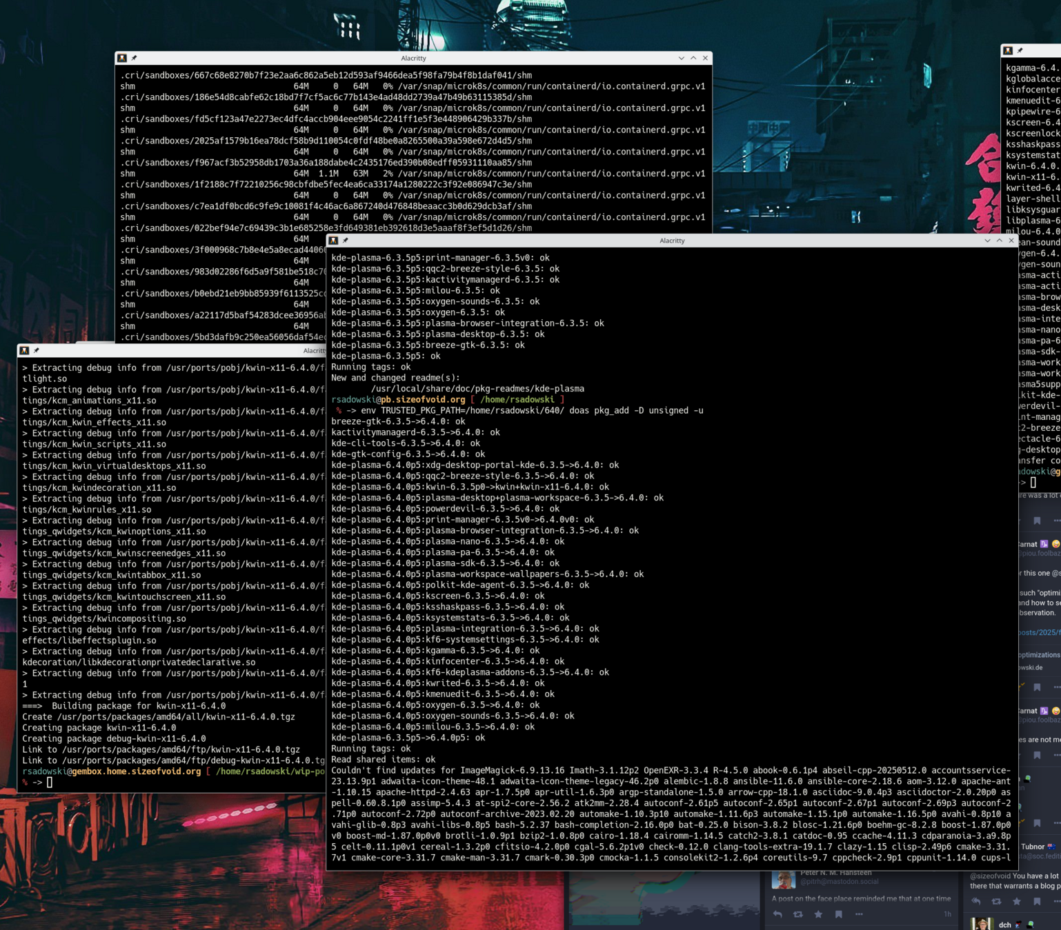1061x930 pixels.
Task: Click the app icon of the containerd-output Alacritty window
Action: [x=122, y=59]
